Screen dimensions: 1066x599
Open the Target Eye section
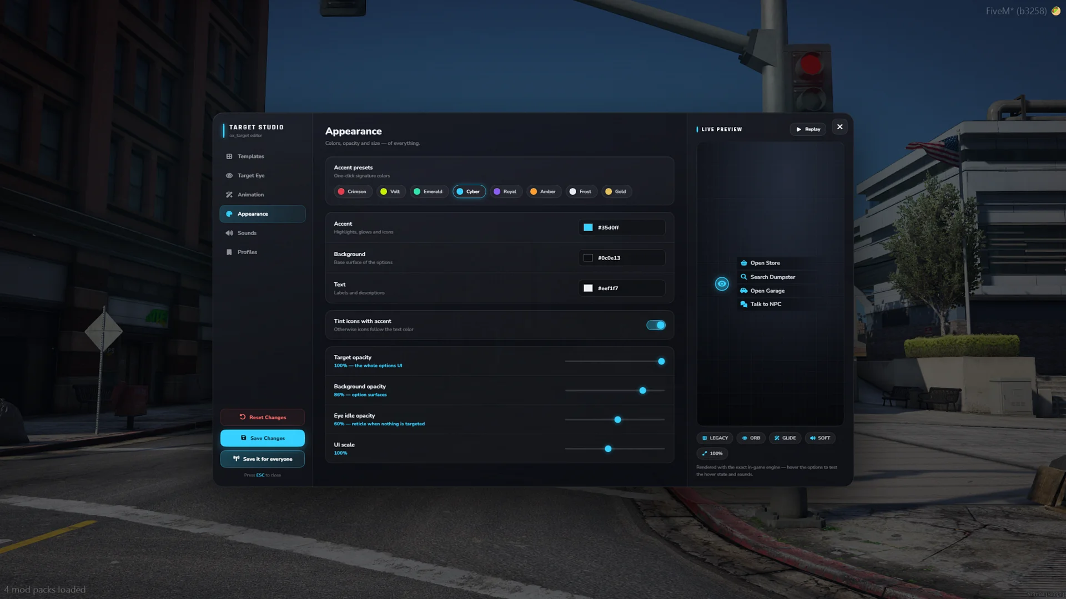(263, 175)
